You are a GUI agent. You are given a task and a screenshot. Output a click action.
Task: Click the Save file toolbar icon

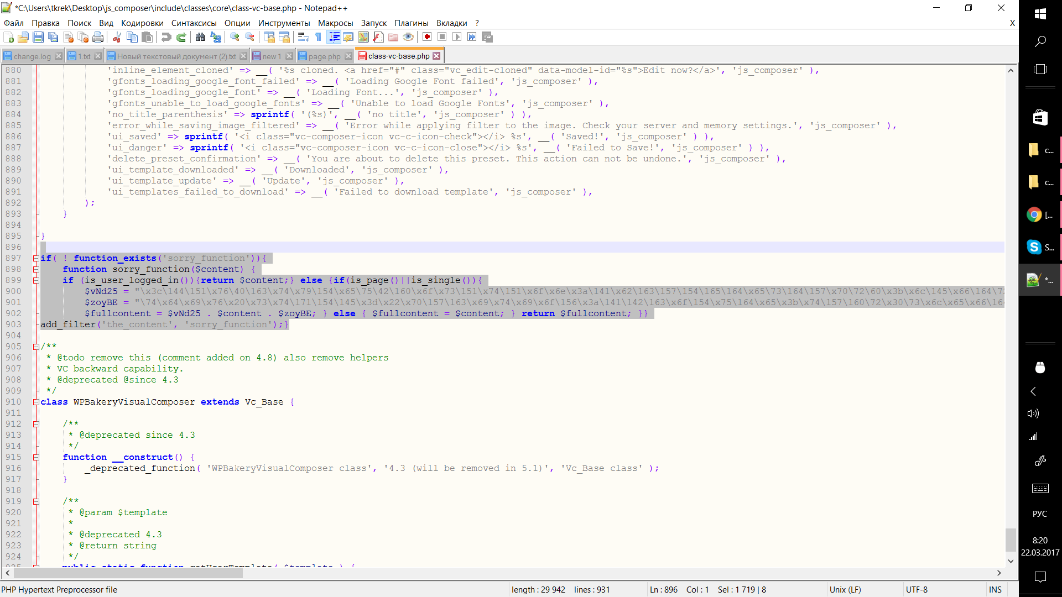(38, 37)
